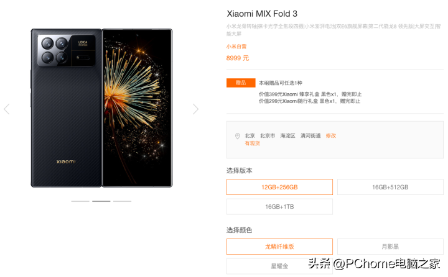Show next product image with right arrow
Screen dimensions: 448x277
point(195,109)
